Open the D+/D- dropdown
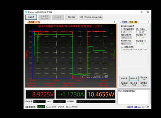This screenshot has height=118, width=161. (126, 32)
